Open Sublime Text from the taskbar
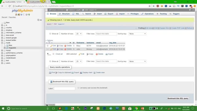Viewport: 197px width, 111px height. pos(60,108)
